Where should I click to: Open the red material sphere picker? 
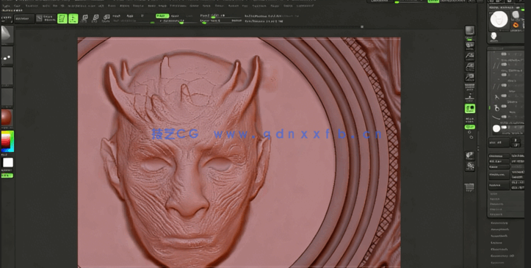pyautogui.click(x=7, y=117)
